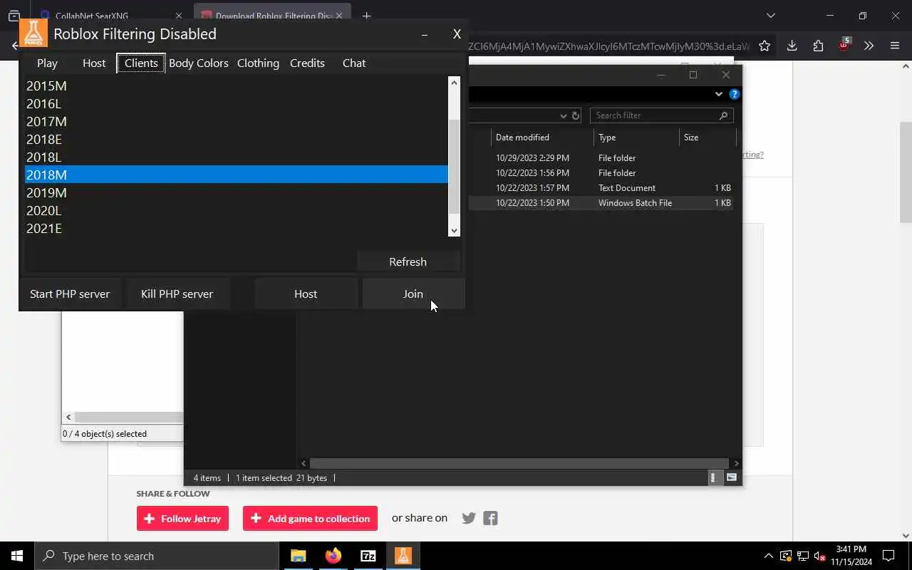The image size is (912, 570).
Task: Open the Chat tab
Action: pyautogui.click(x=354, y=63)
